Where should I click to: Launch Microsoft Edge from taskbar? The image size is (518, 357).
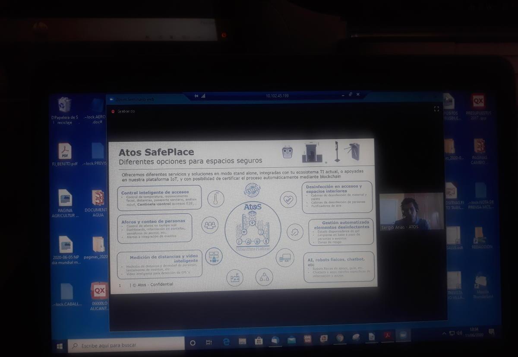(226, 342)
